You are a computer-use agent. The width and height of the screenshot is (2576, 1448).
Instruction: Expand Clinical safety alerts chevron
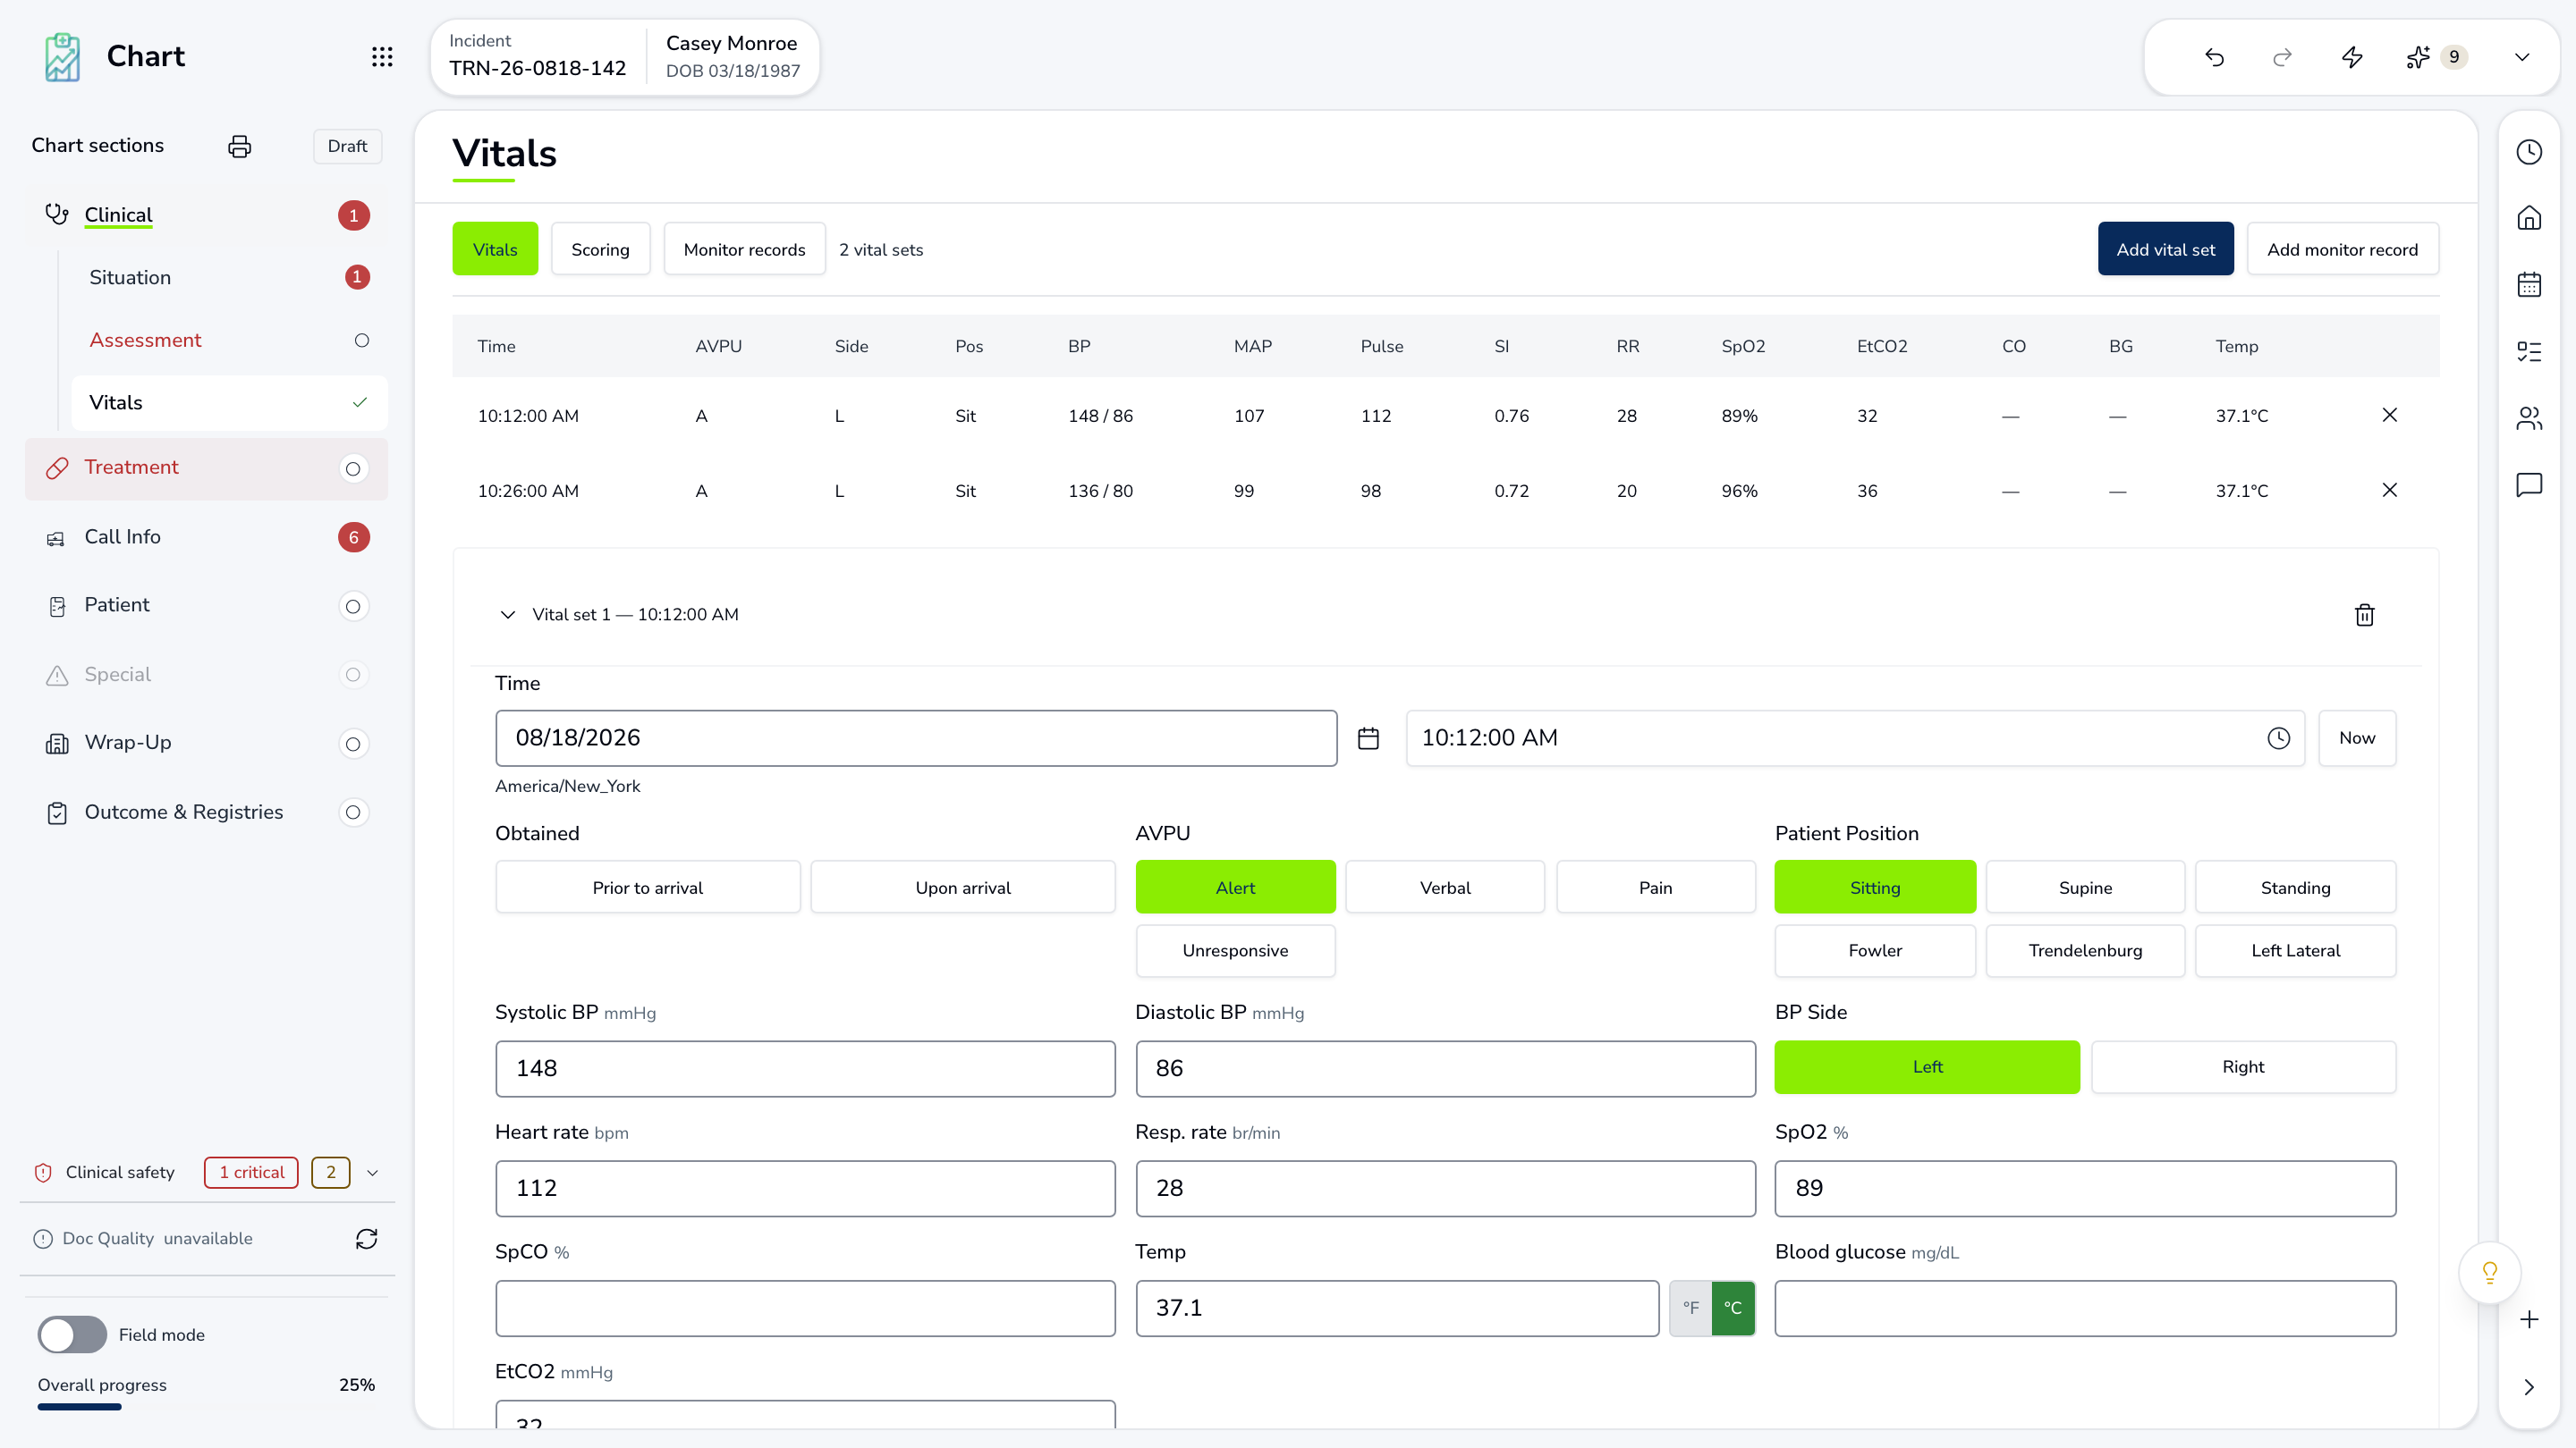372,1172
